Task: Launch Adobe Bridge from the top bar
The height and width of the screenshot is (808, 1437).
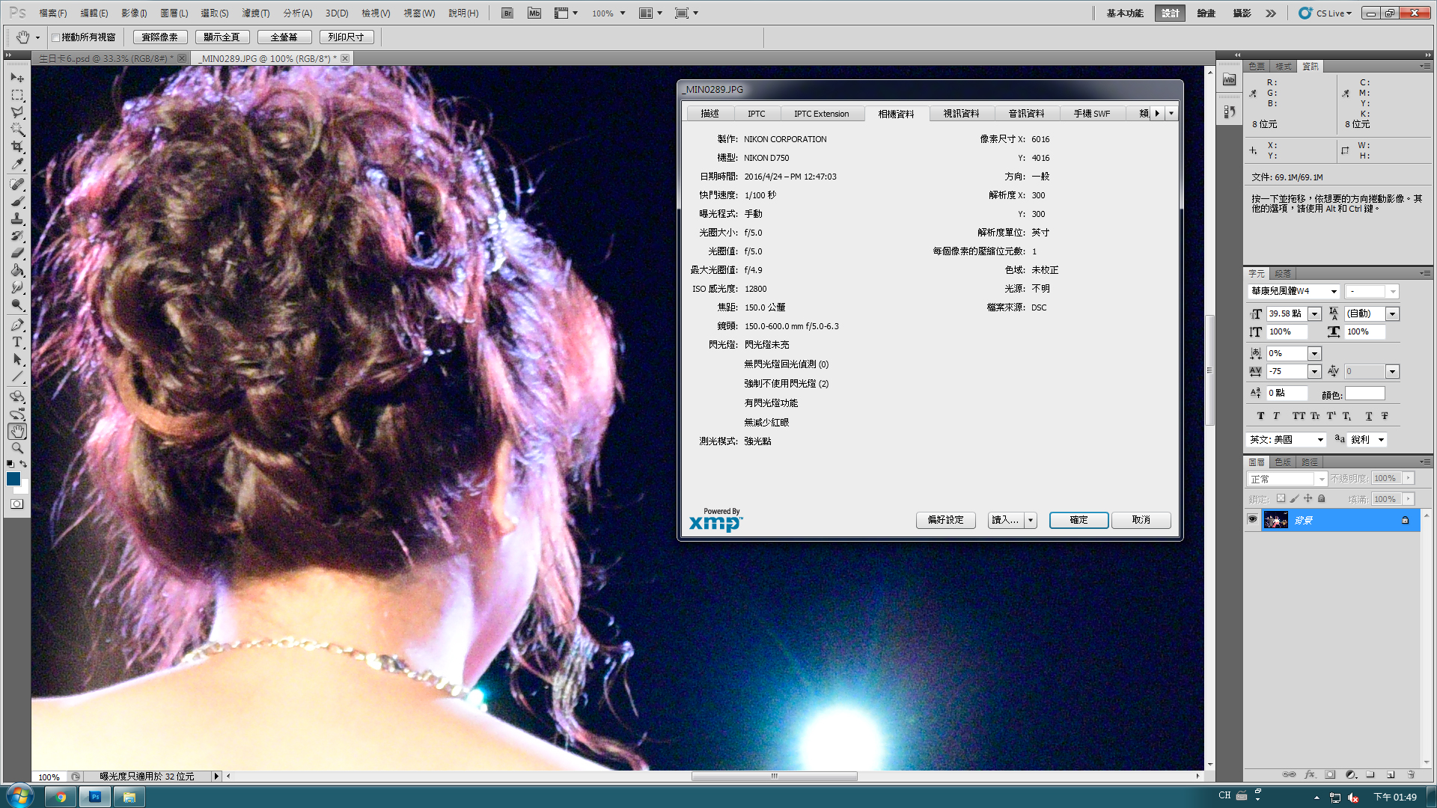Action: [507, 13]
